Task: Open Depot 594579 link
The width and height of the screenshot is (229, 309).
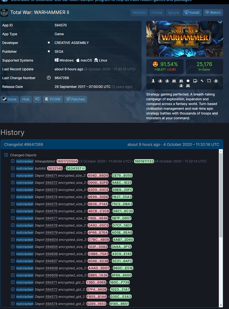Action: click(x=51, y=233)
